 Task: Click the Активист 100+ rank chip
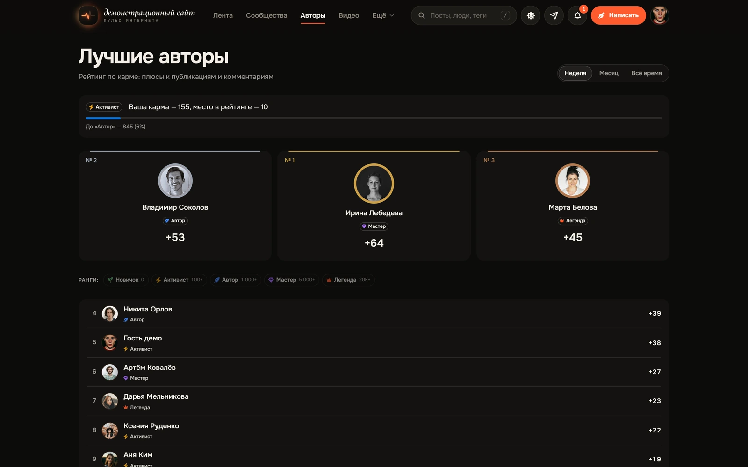tap(179, 280)
